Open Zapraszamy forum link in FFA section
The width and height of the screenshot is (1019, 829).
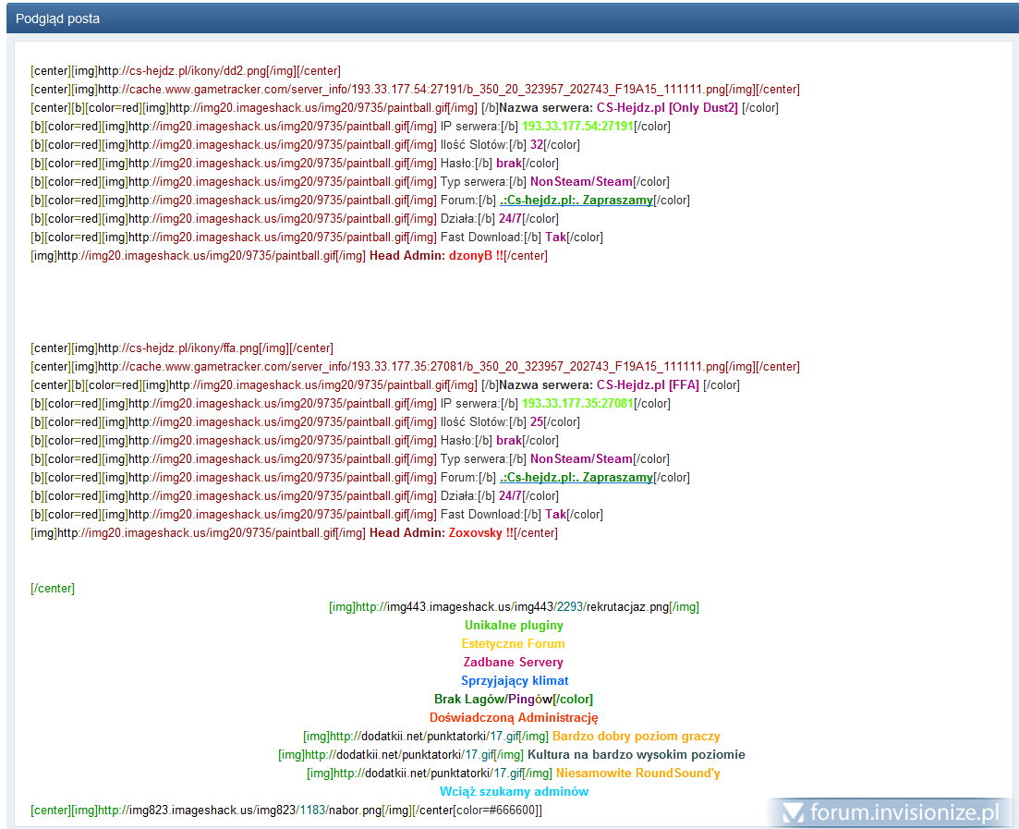(x=576, y=478)
